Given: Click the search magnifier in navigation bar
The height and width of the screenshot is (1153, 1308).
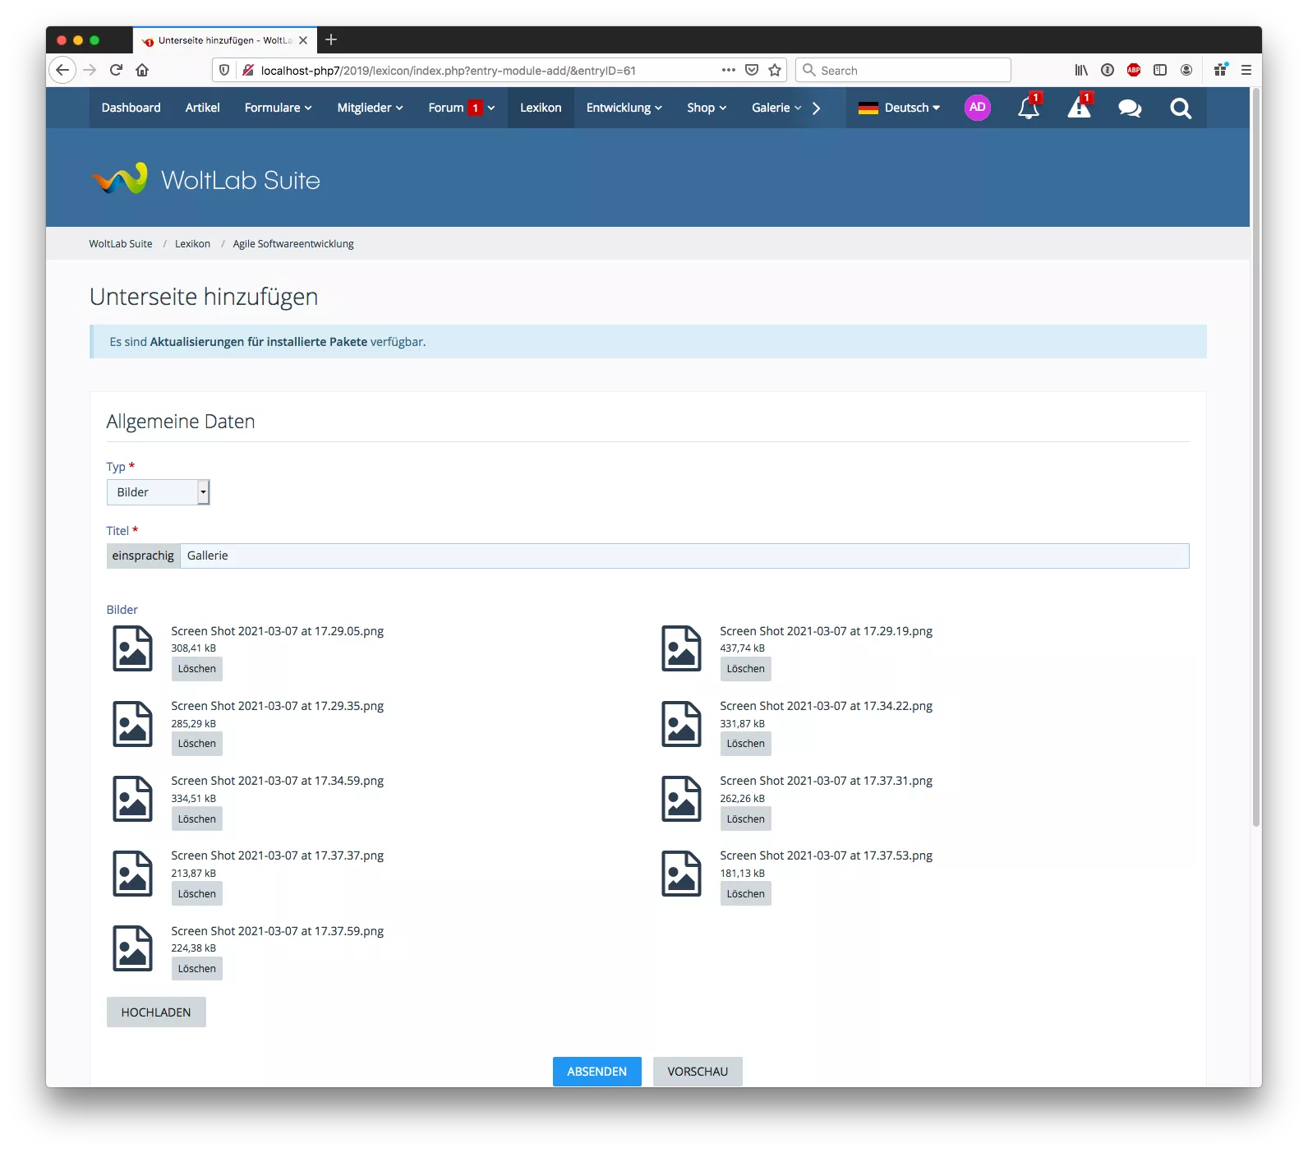Looking at the screenshot, I should pyautogui.click(x=1181, y=108).
